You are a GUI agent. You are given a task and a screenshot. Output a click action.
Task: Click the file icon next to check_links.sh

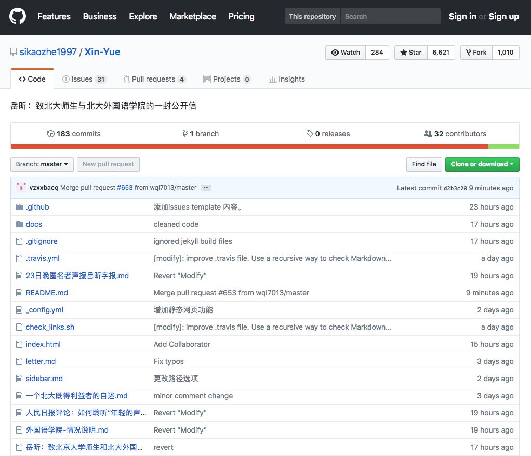(x=19, y=327)
